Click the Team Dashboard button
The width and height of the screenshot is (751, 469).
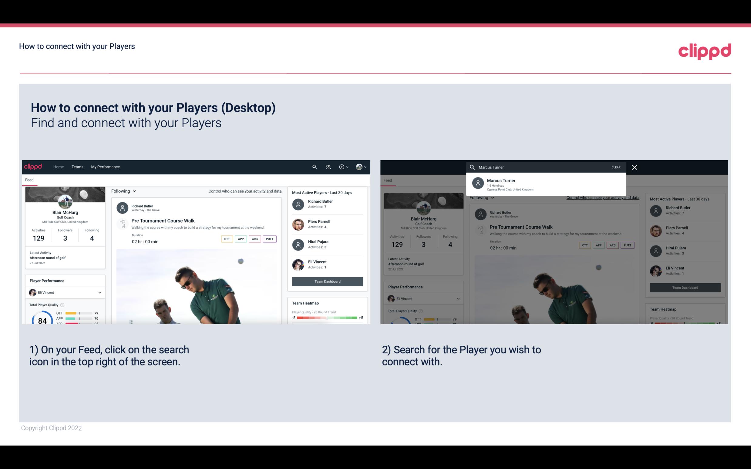(x=327, y=281)
